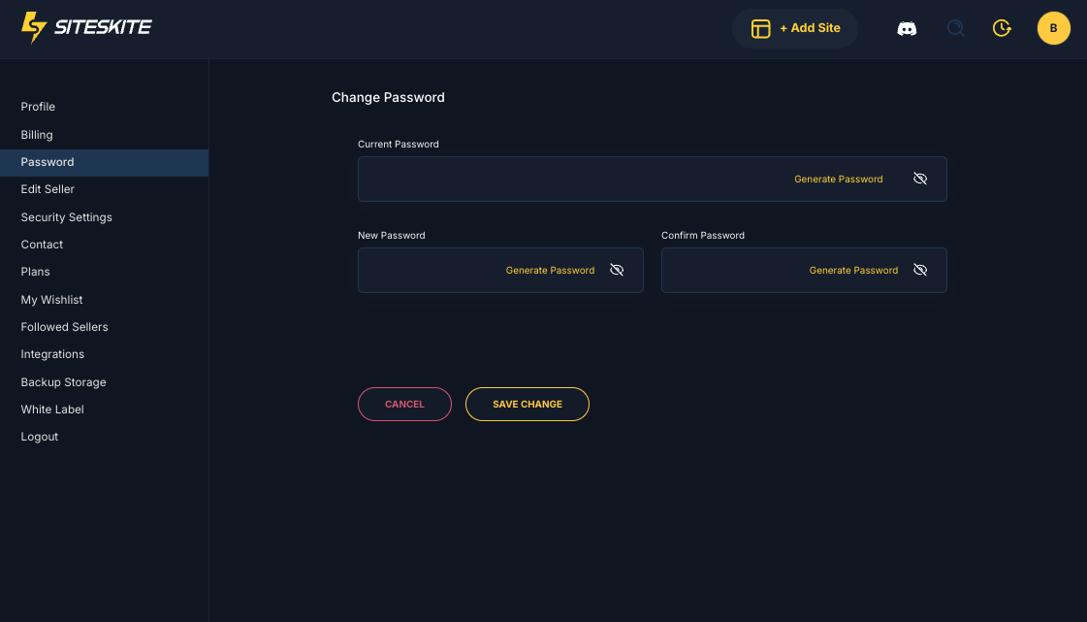1087x622 pixels.
Task: Click the Save Change button
Action: point(527,405)
